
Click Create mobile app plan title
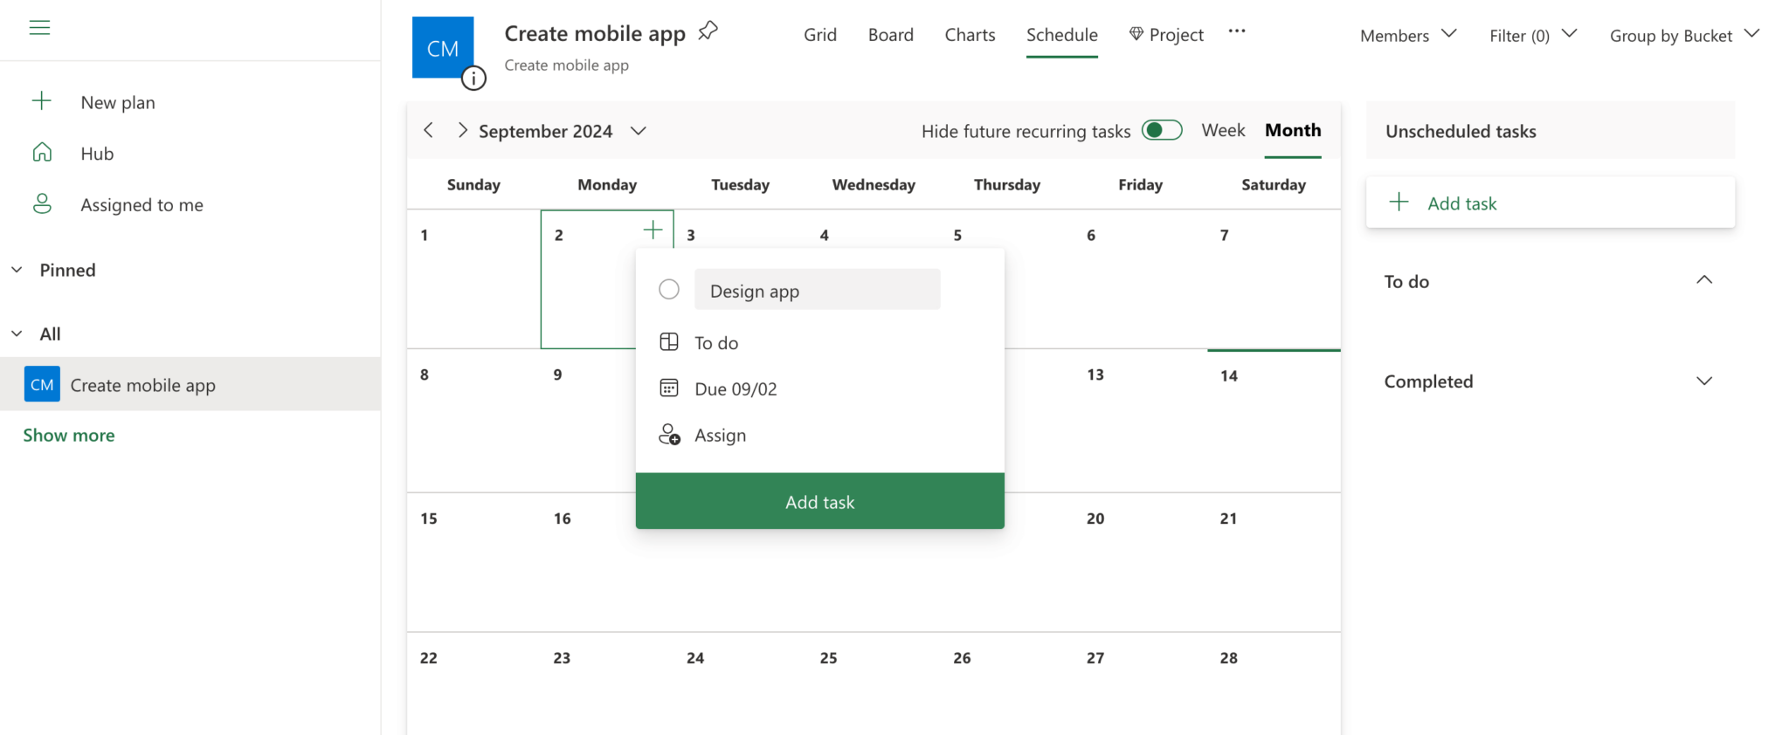pyautogui.click(x=595, y=33)
